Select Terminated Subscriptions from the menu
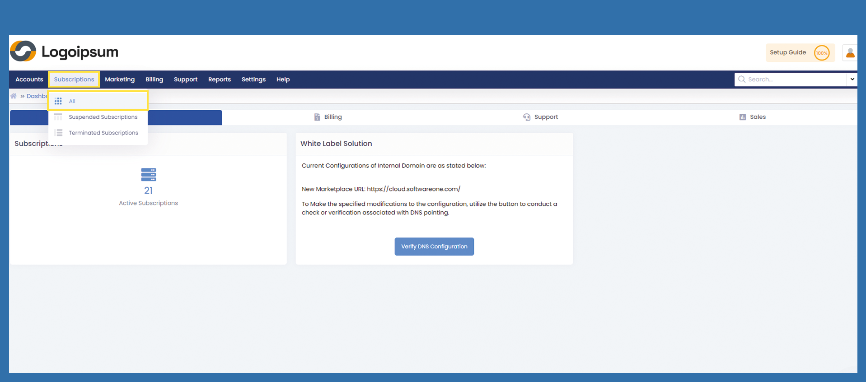Image resolution: width=866 pixels, height=382 pixels. pos(103,133)
